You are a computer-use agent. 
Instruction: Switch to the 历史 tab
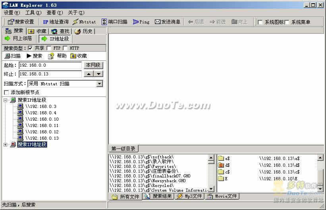[83, 31]
